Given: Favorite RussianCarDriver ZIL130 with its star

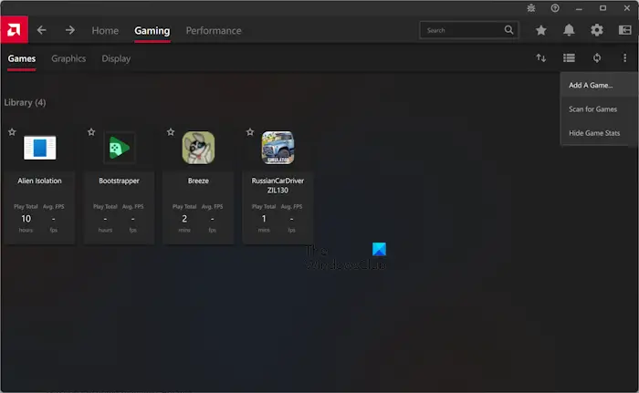Looking at the screenshot, I should click(250, 132).
